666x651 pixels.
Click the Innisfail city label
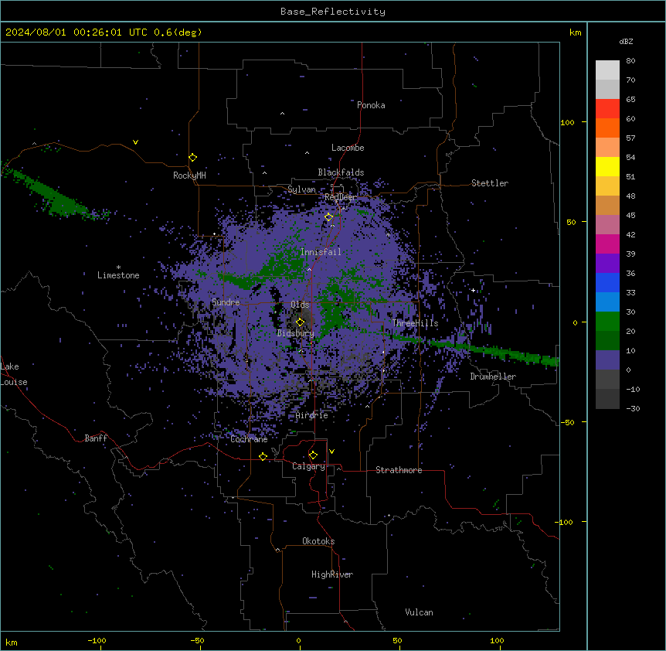[321, 252]
